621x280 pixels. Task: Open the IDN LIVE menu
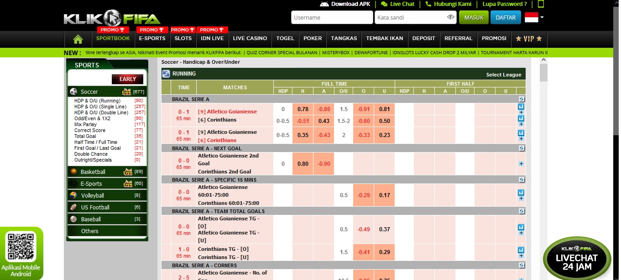coord(212,38)
